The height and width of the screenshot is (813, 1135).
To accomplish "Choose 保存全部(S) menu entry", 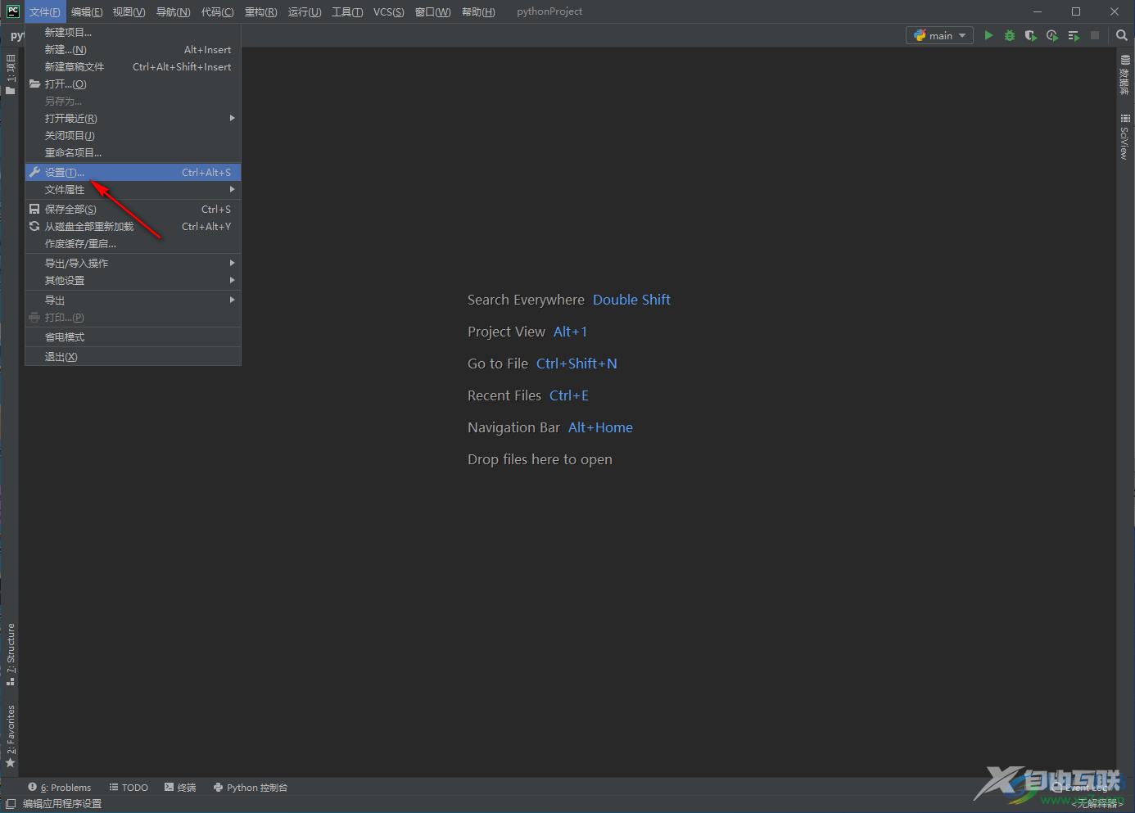I will pyautogui.click(x=133, y=210).
